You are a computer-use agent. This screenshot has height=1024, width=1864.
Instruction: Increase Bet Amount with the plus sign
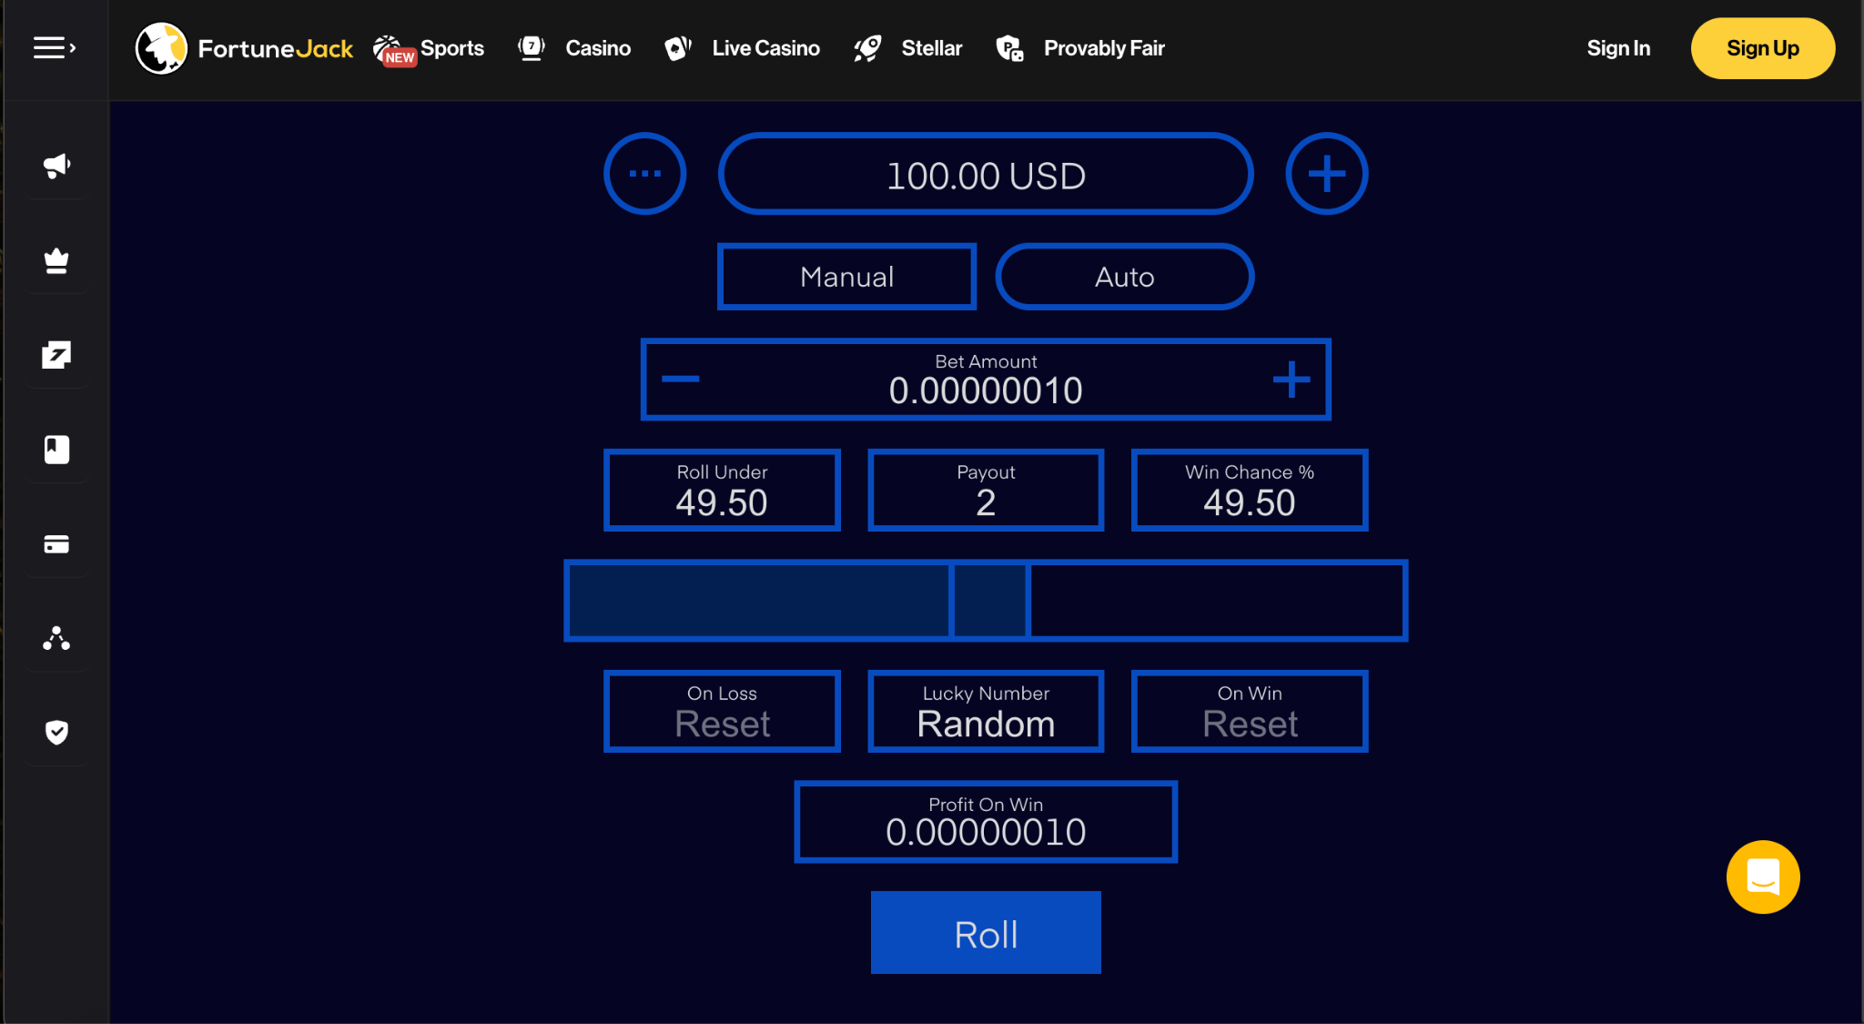(1292, 380)
